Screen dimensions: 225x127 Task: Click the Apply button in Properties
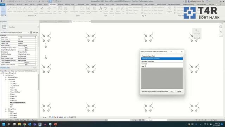[34, 68]
